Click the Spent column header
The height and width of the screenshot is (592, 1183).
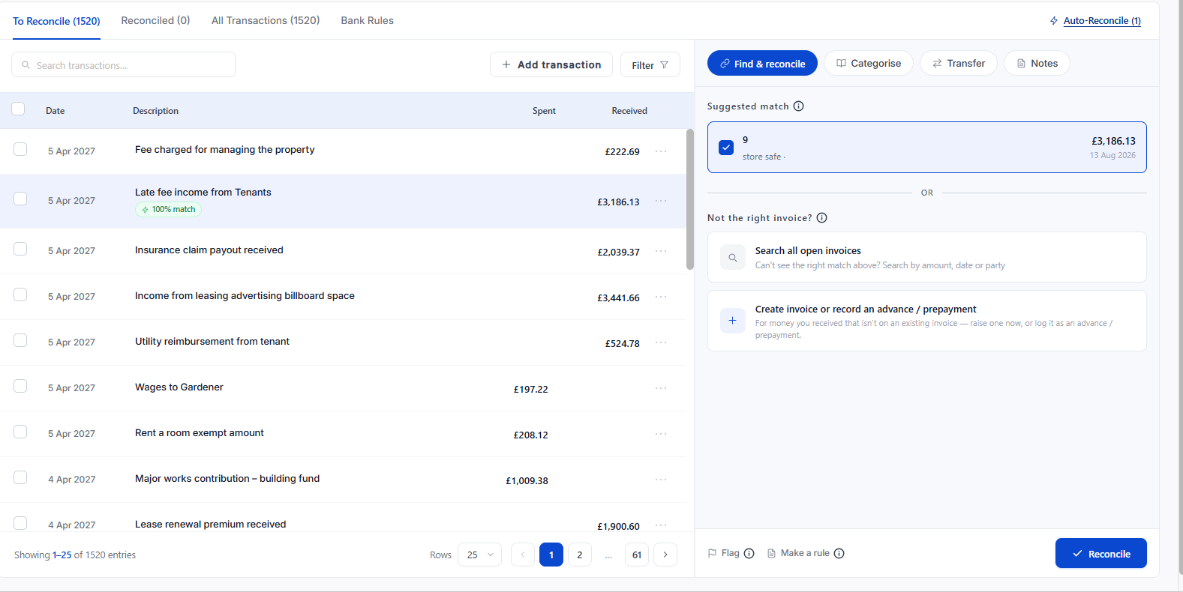click(x=544, y=111)
